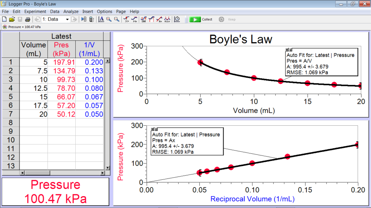The width and height of the screenshot is (371, 208).
Task: Click the Zoom In magnifier icon
Action: (109, 19)
